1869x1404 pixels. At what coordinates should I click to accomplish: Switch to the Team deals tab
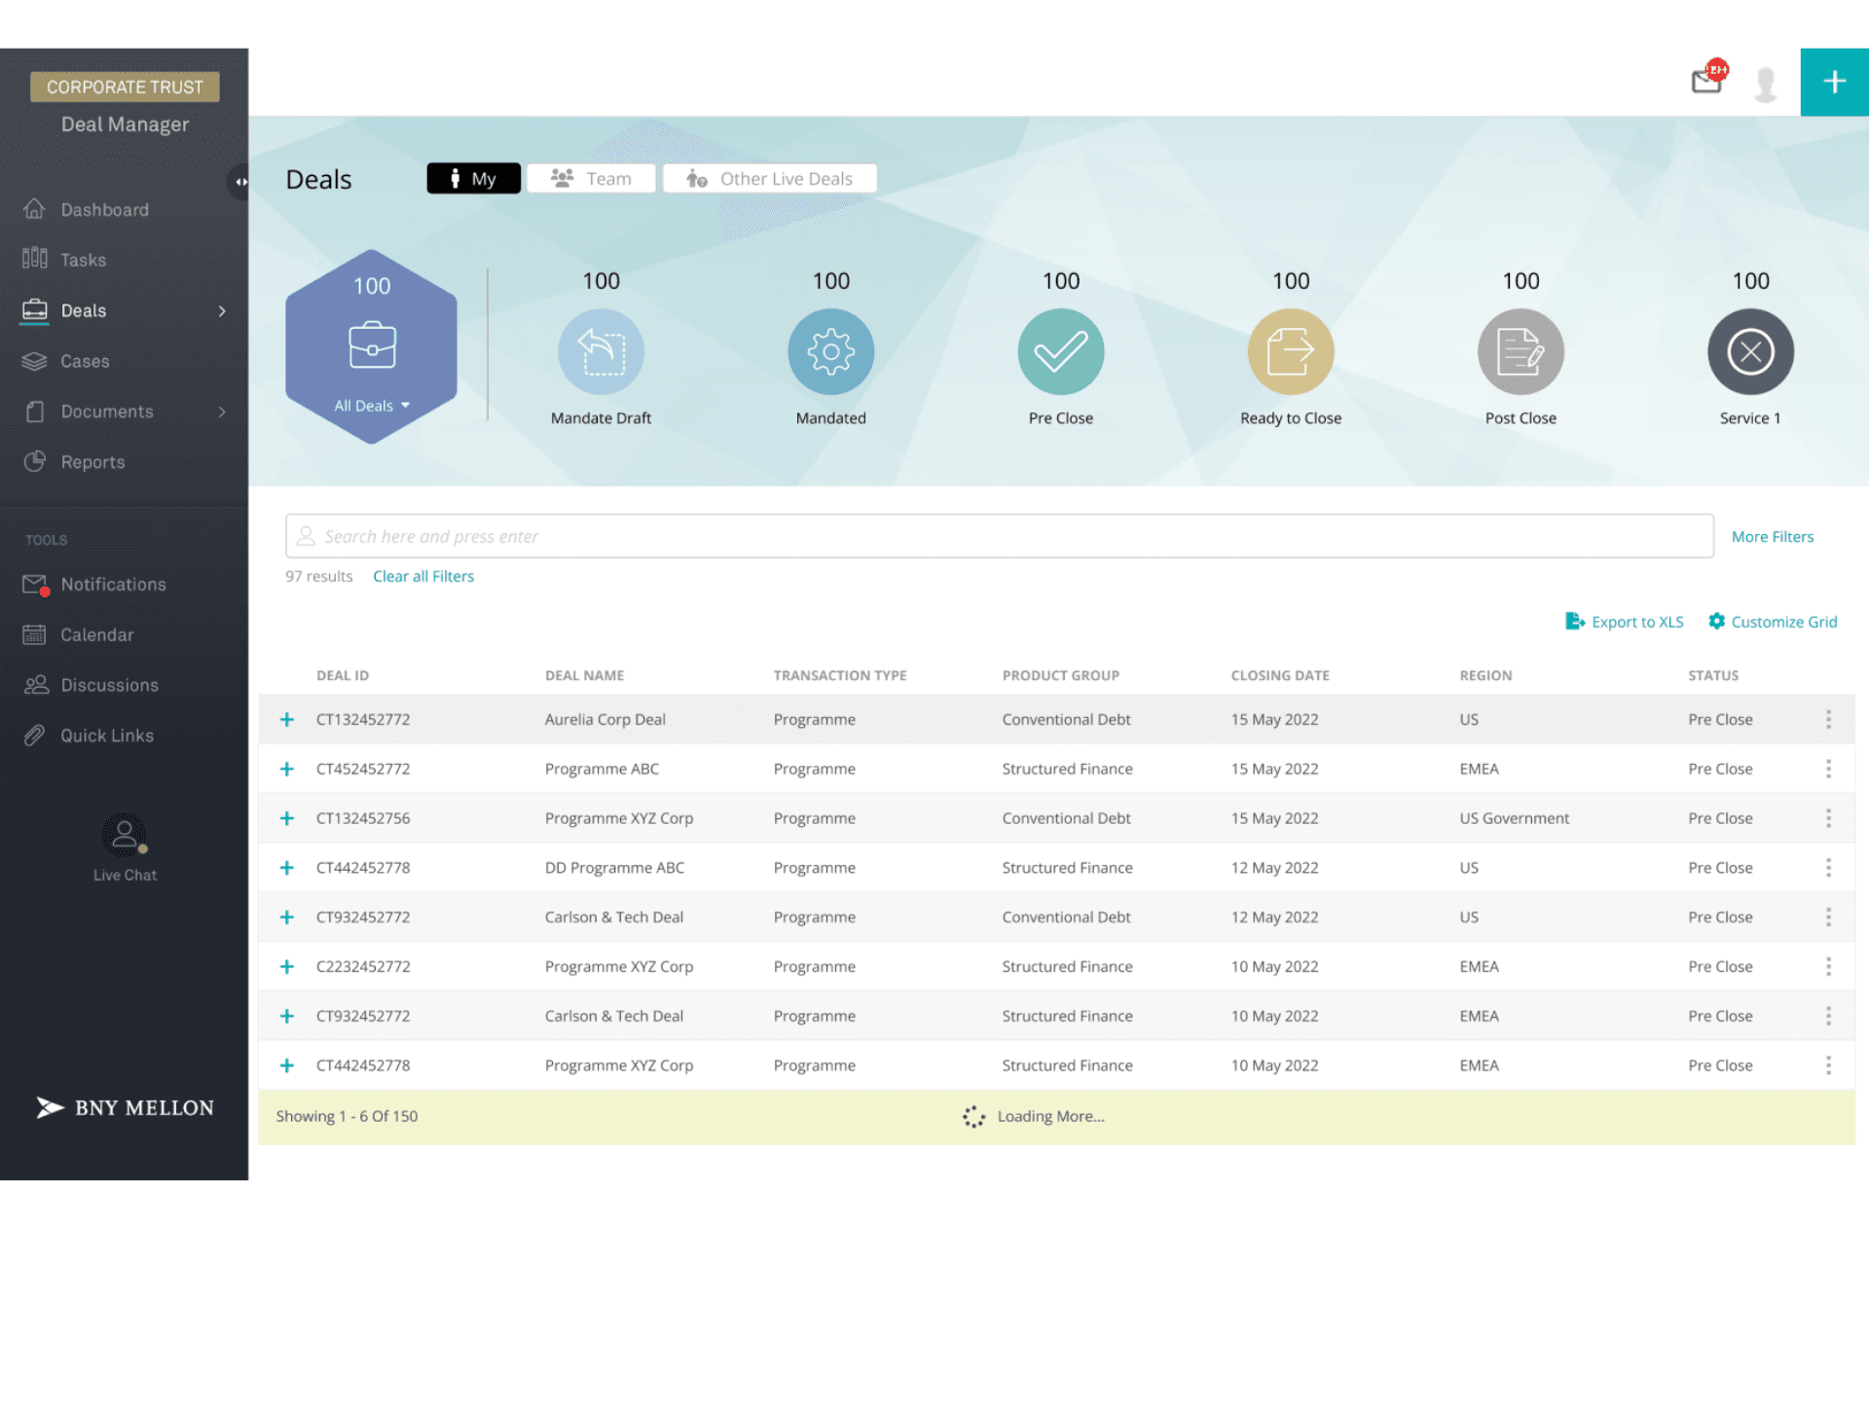click(591, 179)
